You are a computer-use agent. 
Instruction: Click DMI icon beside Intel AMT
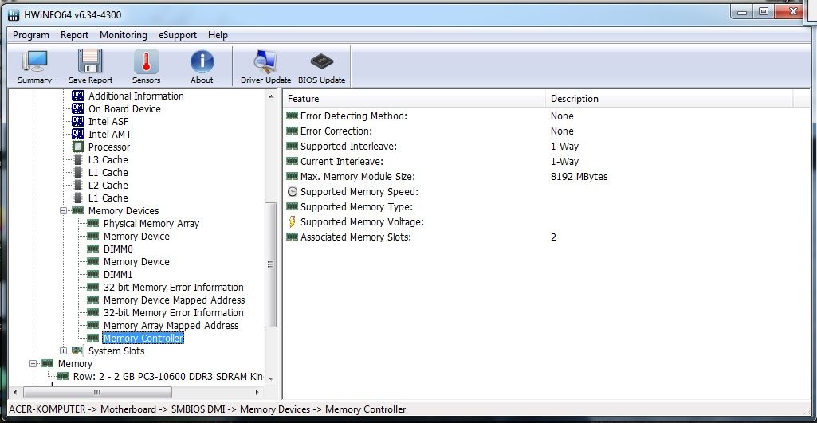click(x=77, y=135)
